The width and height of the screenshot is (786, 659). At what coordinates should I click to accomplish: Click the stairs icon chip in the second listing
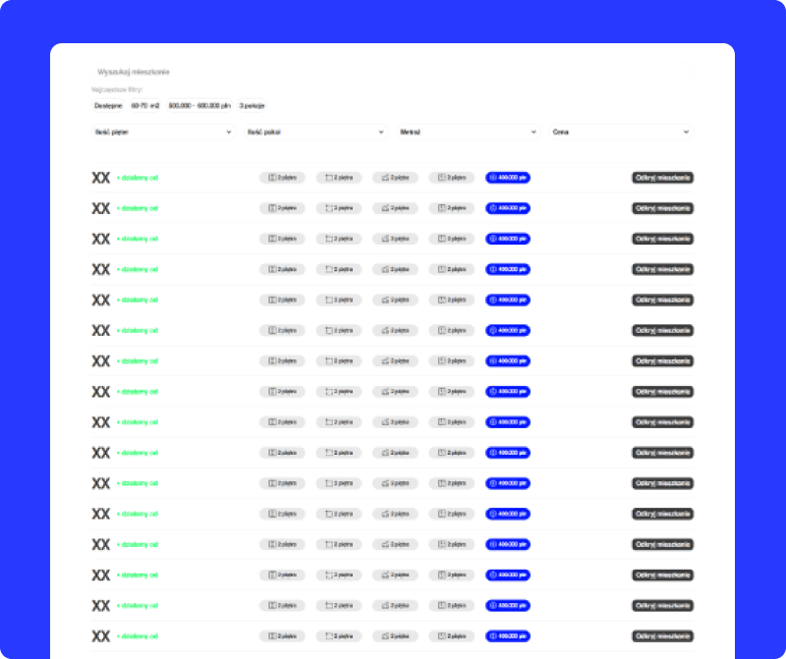point(395,208)
